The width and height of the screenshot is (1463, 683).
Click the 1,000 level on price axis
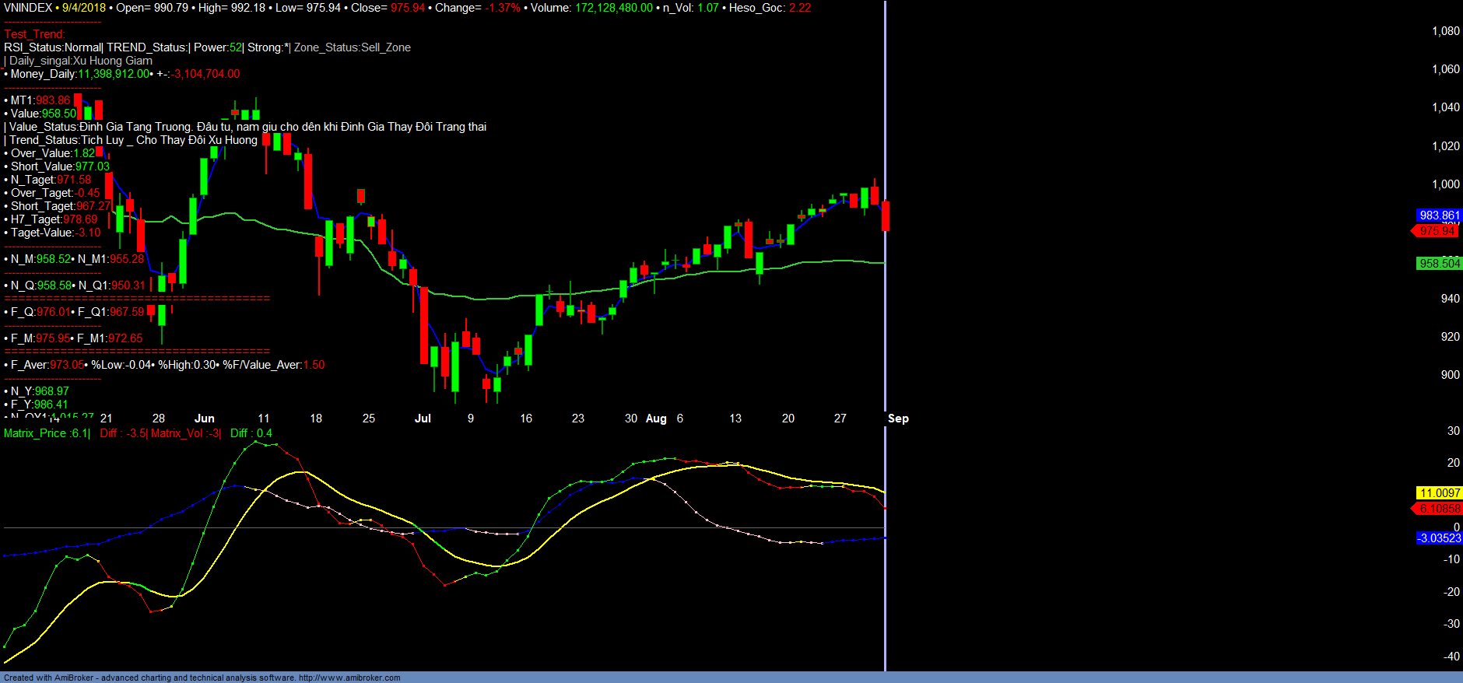[1446, 184]
